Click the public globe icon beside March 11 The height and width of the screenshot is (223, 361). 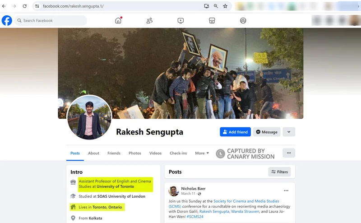[x=199, y=194]
